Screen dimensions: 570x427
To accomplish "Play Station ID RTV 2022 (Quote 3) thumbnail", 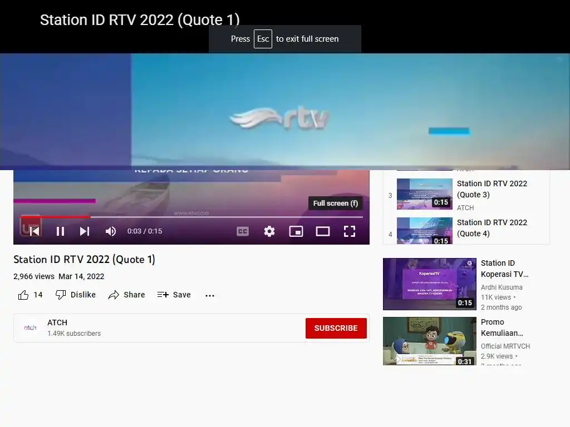I will pos(425,194).
